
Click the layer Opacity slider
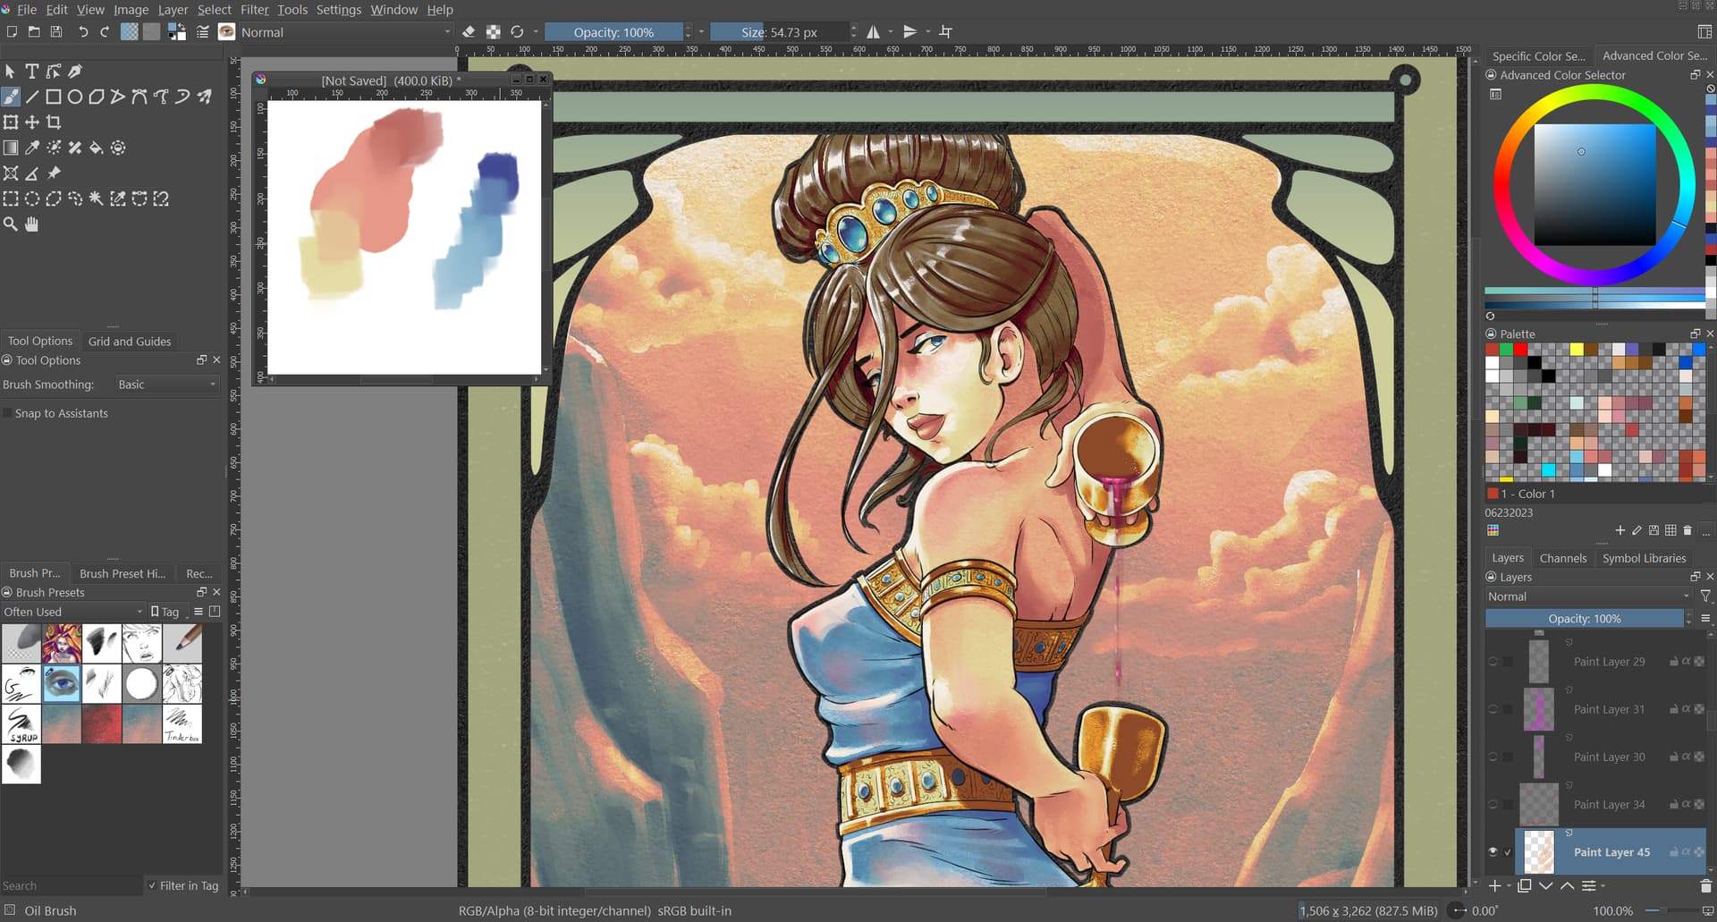pyautogui.click(x=1584, y=619)
